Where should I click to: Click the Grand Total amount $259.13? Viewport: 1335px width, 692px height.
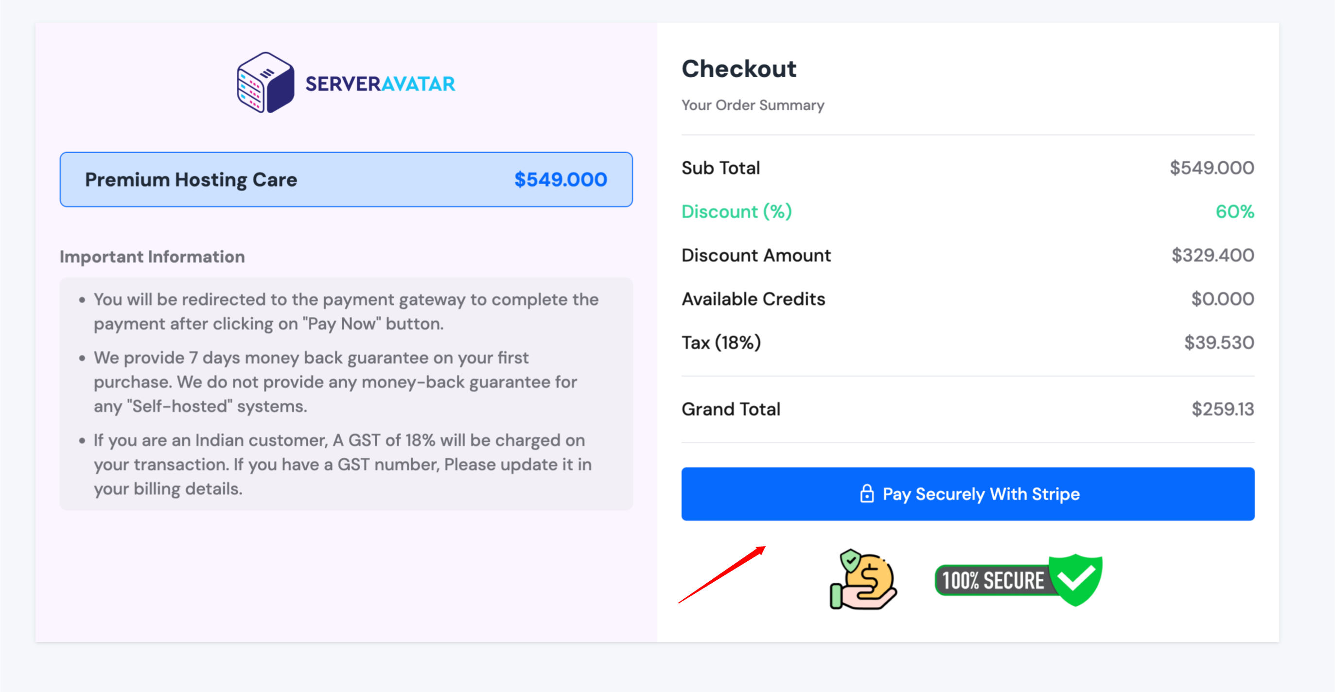[1223, 409]
